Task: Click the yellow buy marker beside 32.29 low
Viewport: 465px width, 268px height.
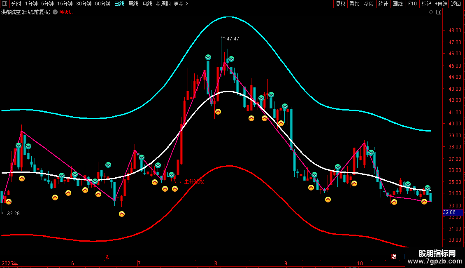Action: (x=9, y=202)
